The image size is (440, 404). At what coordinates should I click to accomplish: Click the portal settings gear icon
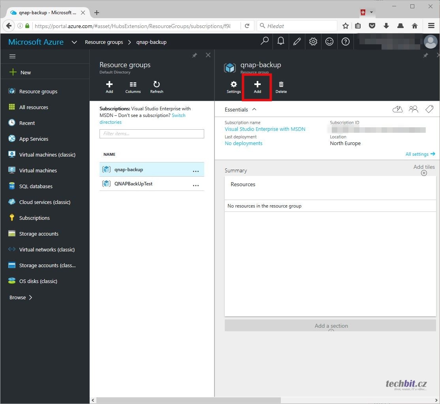(313, 42)
